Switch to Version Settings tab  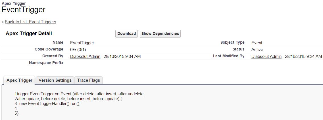click(55, 80)
